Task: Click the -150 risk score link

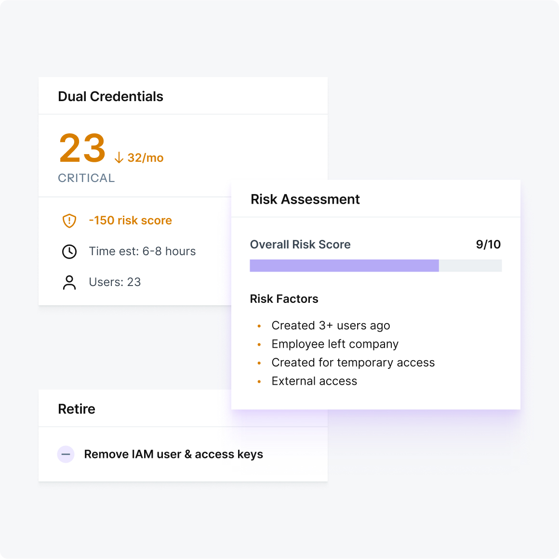Action: 130,221
